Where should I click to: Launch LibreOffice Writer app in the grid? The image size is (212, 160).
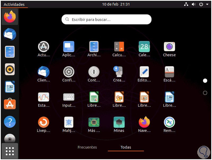(169, 100)
